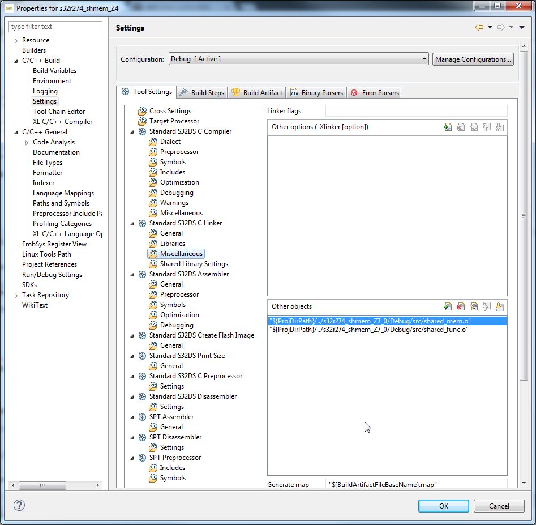Select the shared_mem.o object entry
This screenshot has height=525, width=536.
pos(387,321)
